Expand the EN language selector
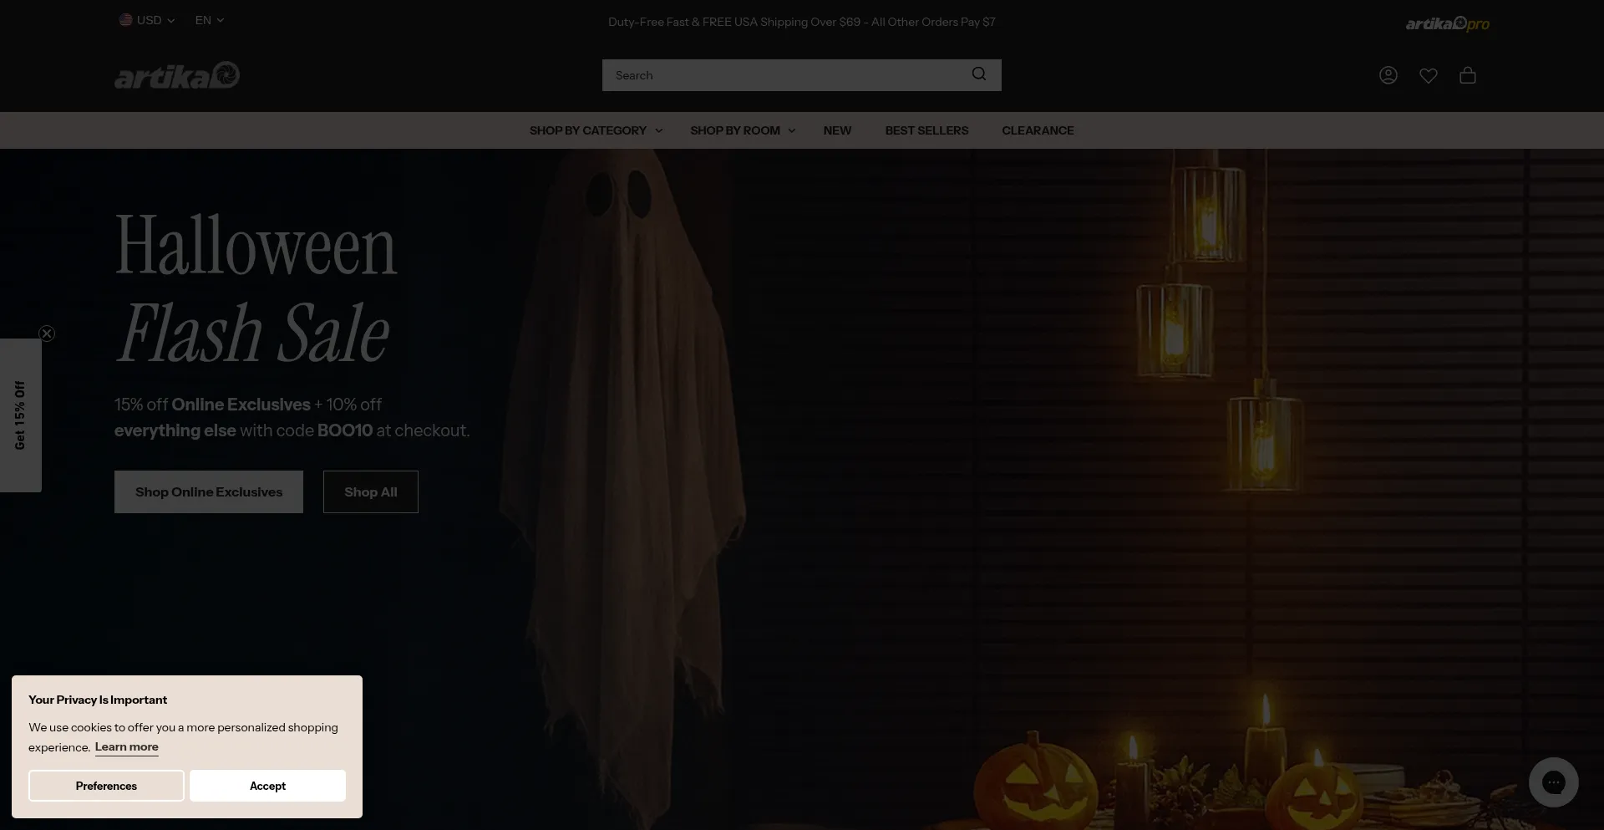Screen dimensions: 1604x830 point(209,20)
